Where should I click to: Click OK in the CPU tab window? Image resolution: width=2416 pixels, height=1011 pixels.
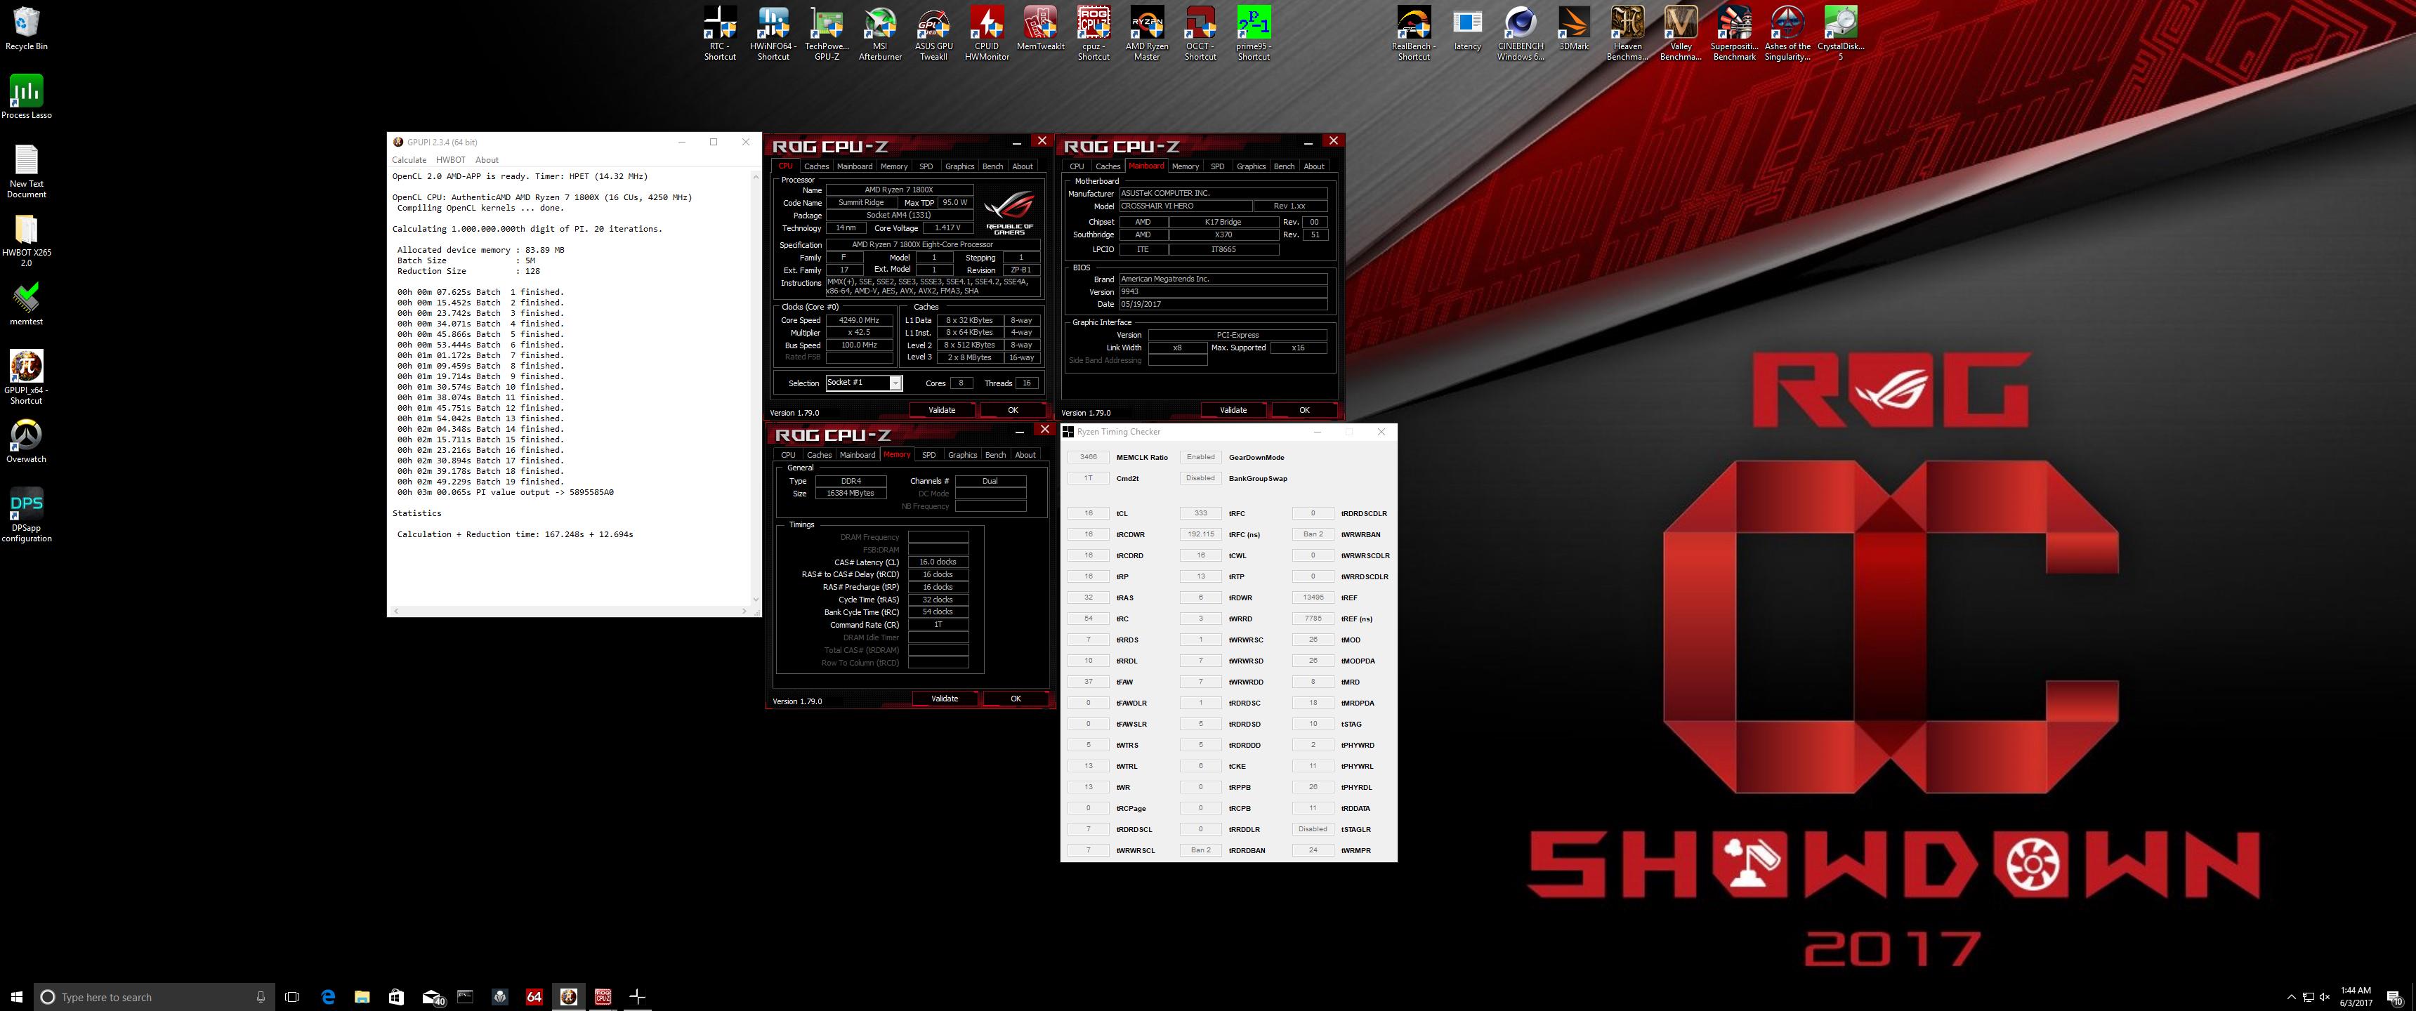(x=1013, y=410)
